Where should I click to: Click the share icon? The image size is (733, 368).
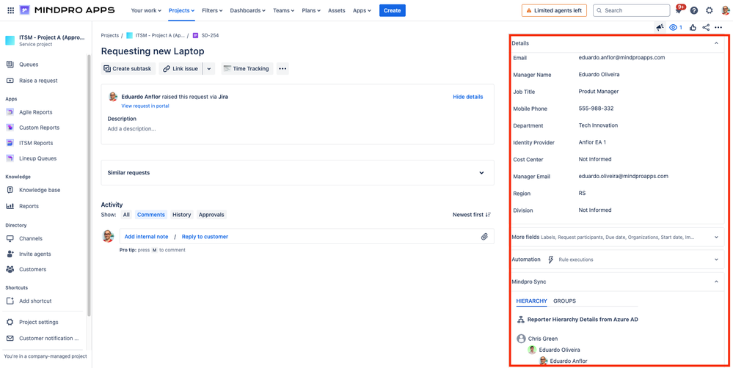706,28
